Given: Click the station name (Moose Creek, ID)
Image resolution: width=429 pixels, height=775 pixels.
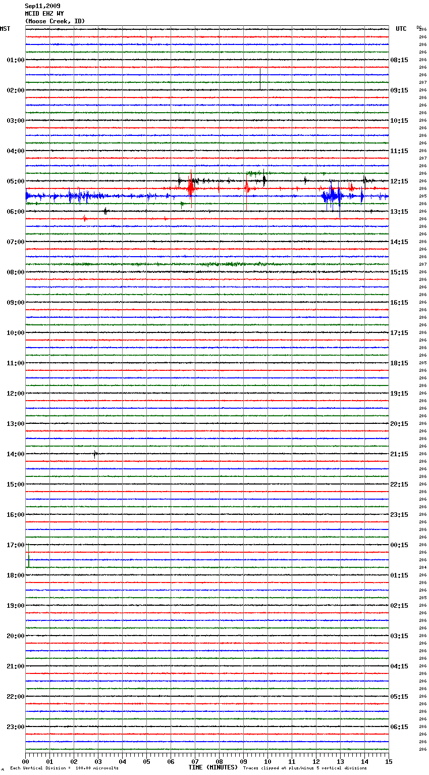Looking at the screenshot, I should pos(55,21).
